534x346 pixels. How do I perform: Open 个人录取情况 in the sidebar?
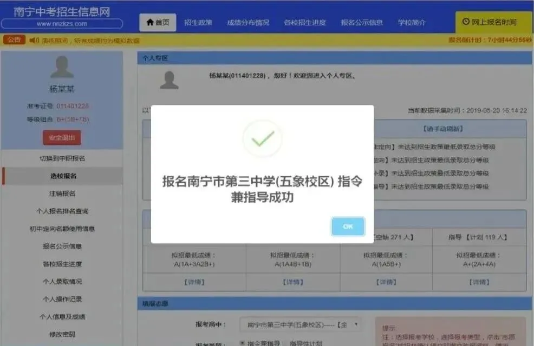[62, 282]
